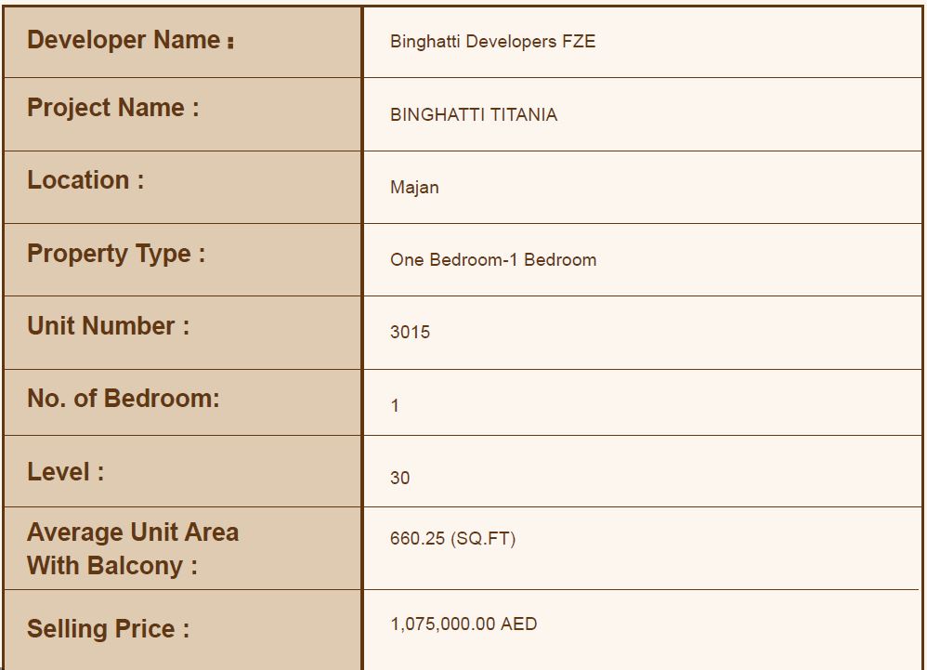Click the Average Unit Area With Balcony label
The image size is (927, 670).
tap(132, 548)
